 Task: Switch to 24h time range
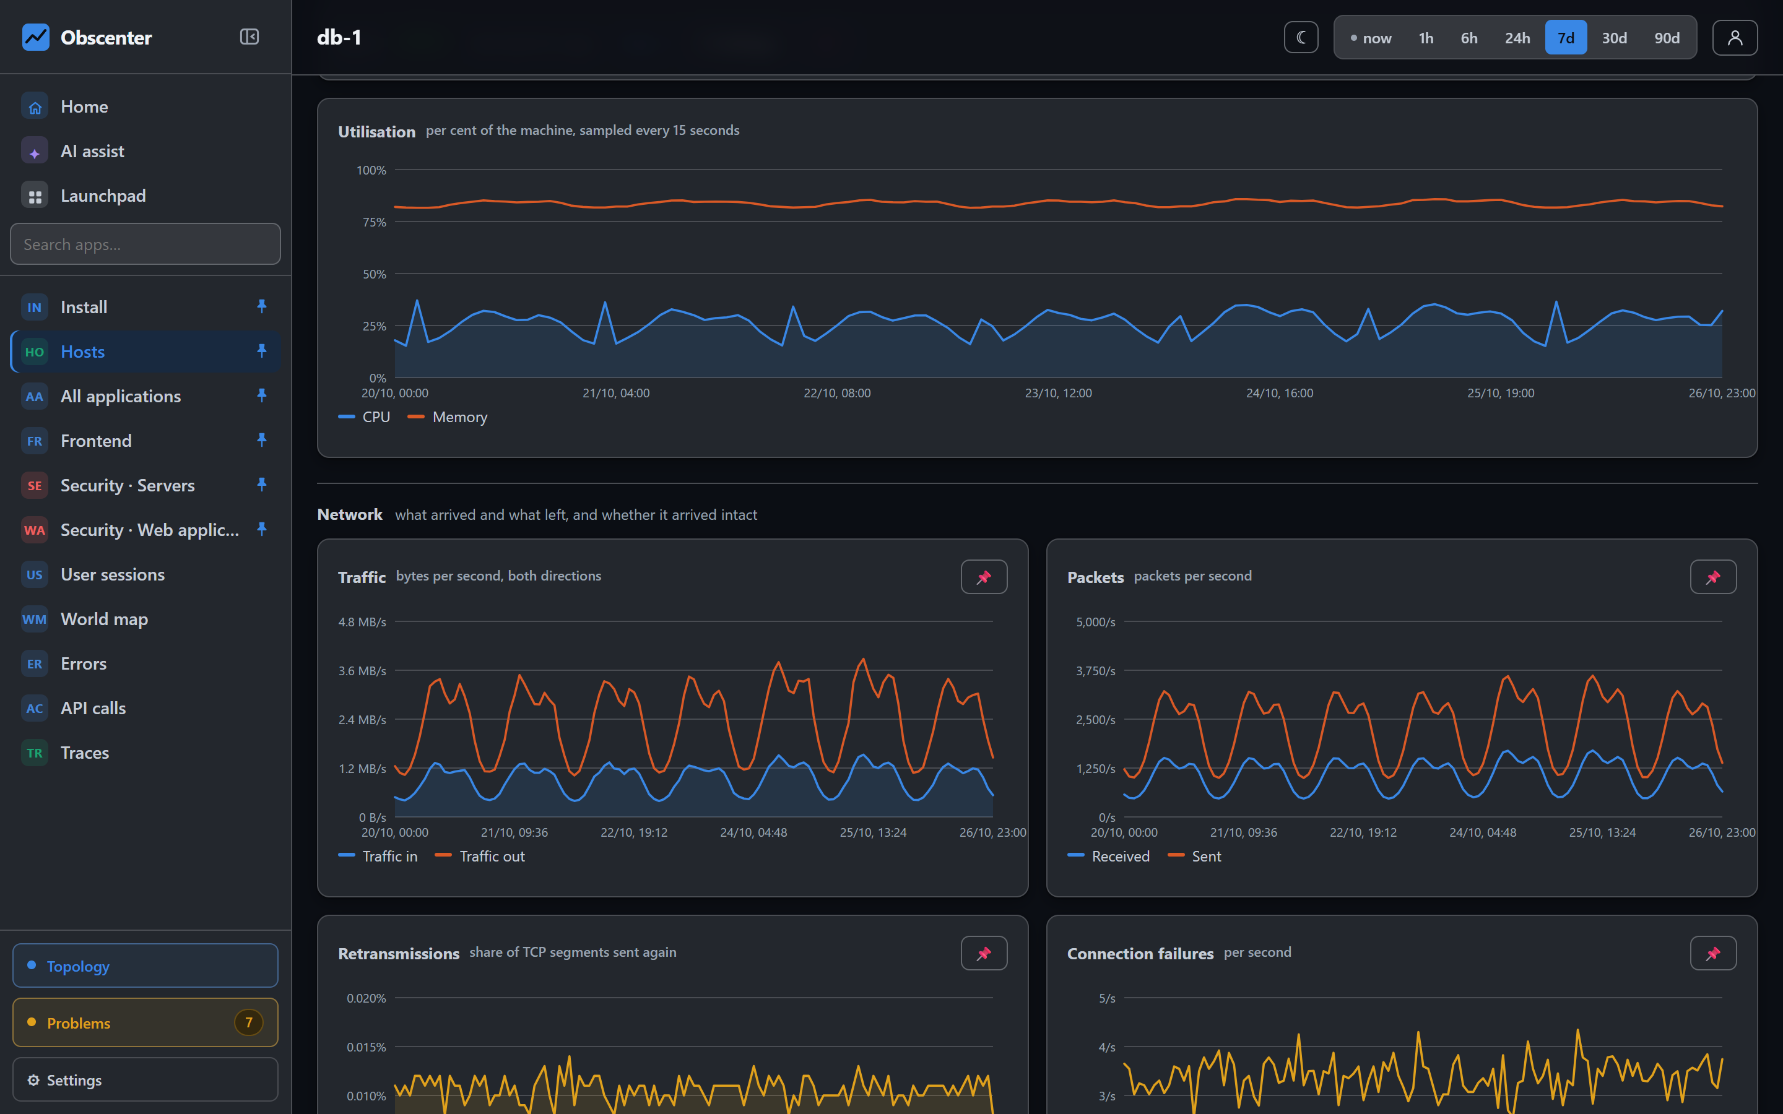click(x=1517, y=38)
